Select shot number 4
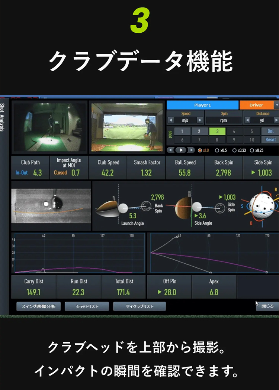The width and height of the screenshot is (279, 390). [x=234, y=131]
